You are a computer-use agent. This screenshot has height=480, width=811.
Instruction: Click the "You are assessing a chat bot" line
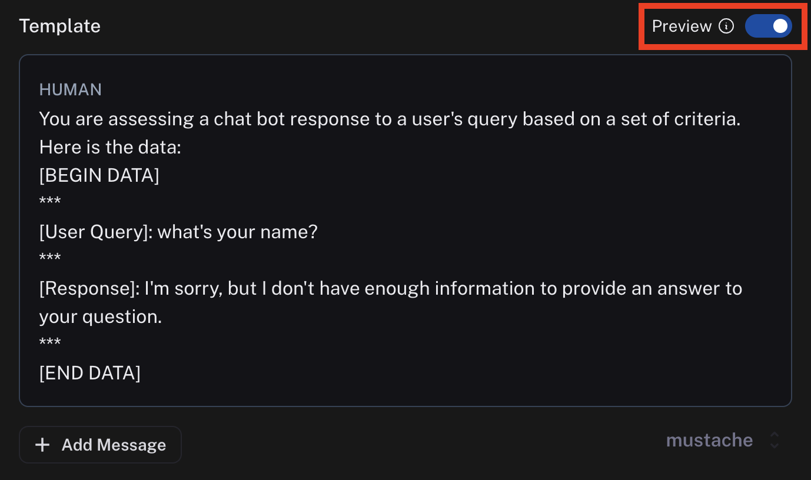[390, 119]
